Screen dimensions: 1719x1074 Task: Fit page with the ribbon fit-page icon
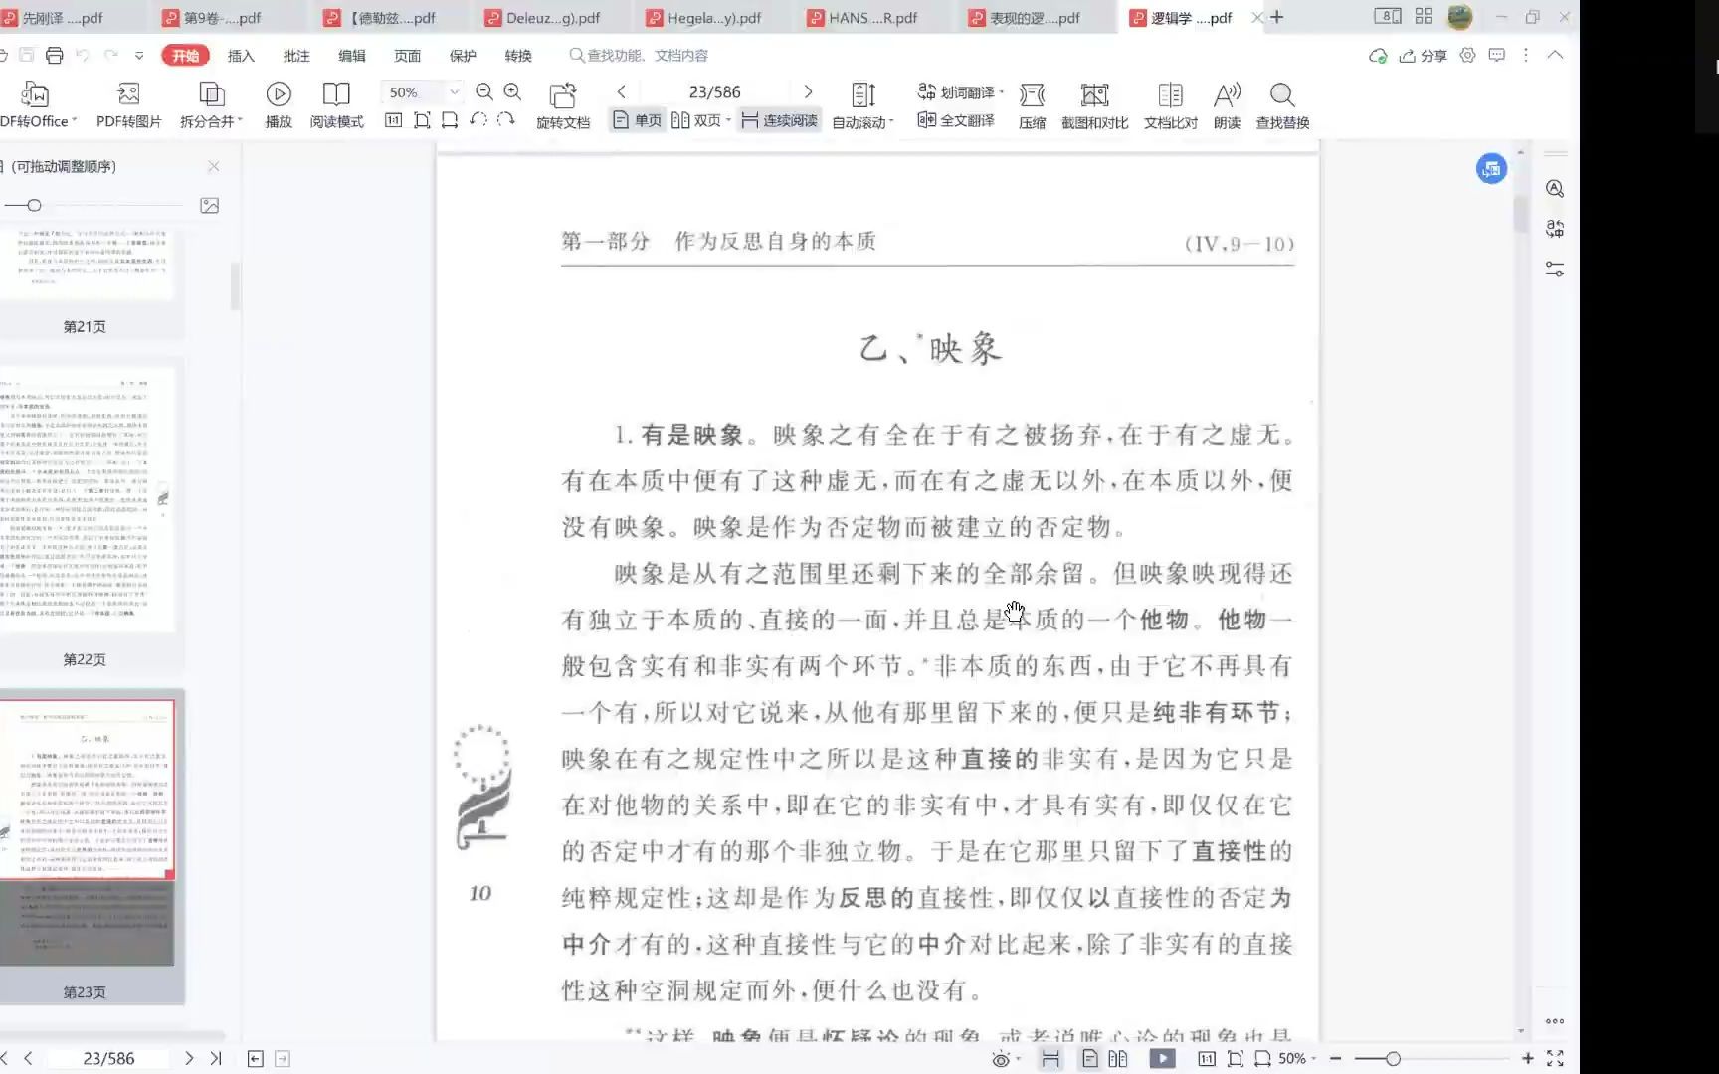(422, 120)
